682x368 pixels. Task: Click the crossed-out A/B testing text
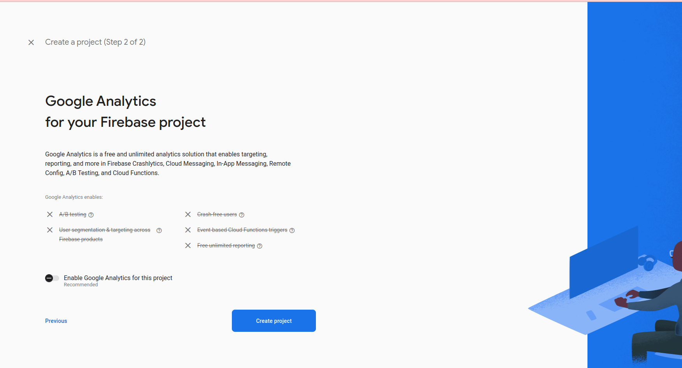point(73,214)
